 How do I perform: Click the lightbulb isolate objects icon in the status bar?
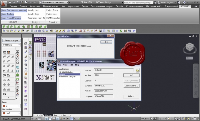(188, 119)
